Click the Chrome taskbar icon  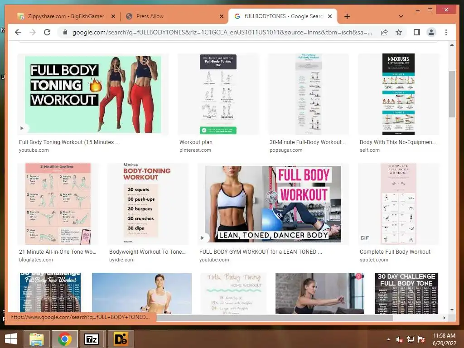65,339
